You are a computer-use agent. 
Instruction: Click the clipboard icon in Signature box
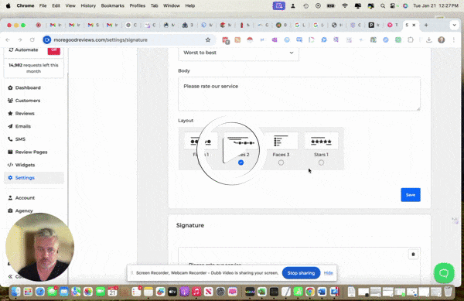tap(414, 255)
